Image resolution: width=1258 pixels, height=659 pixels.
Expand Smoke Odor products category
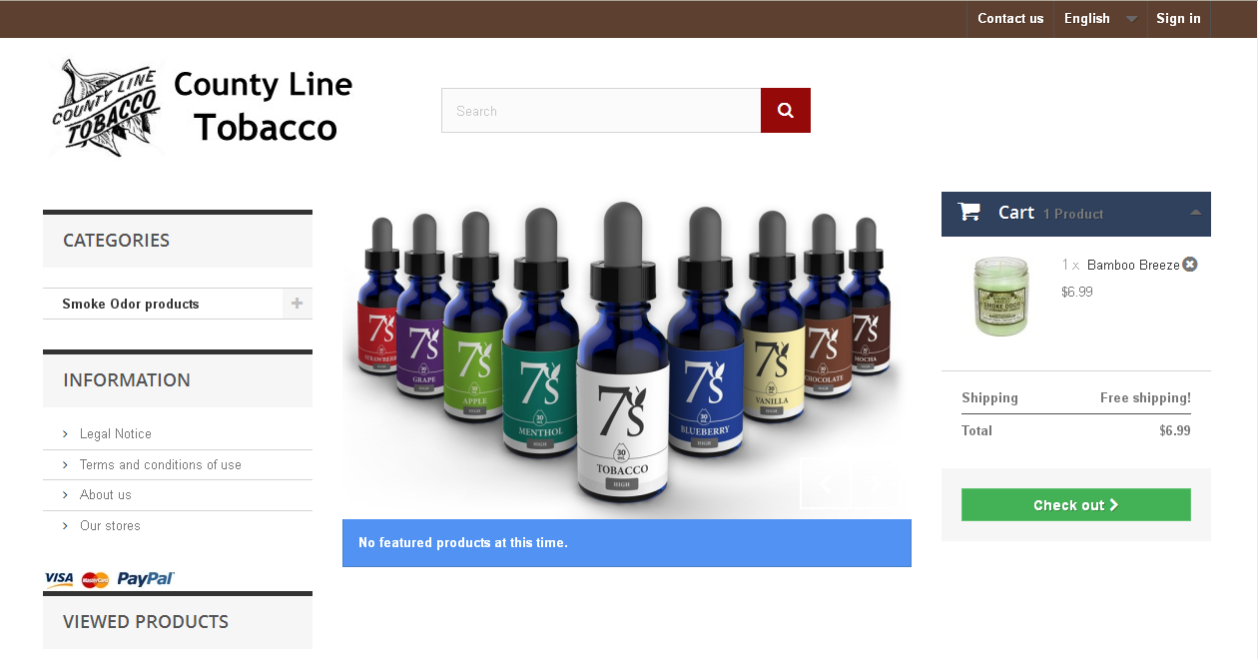click(x=297, y=304)
